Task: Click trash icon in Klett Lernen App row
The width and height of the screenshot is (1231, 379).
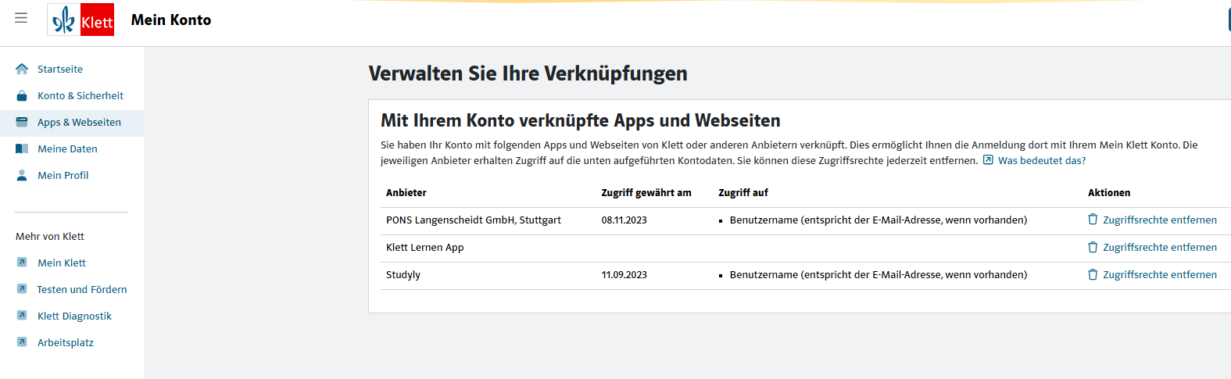Action: coord(1093,247)
